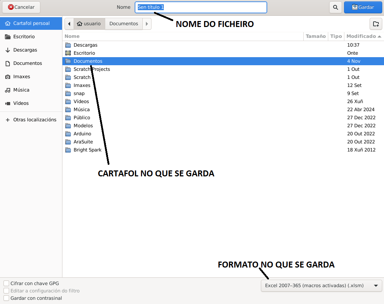Click the snap folder icon
Viewport: 384px width, 304px height.
pyautogui.click(x=68, y=94)
